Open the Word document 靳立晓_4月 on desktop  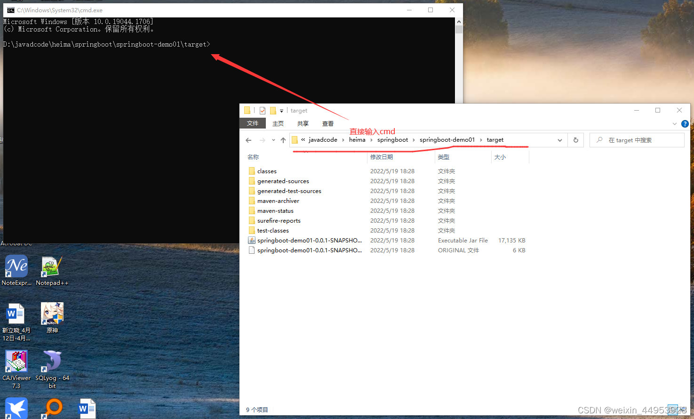16,322
